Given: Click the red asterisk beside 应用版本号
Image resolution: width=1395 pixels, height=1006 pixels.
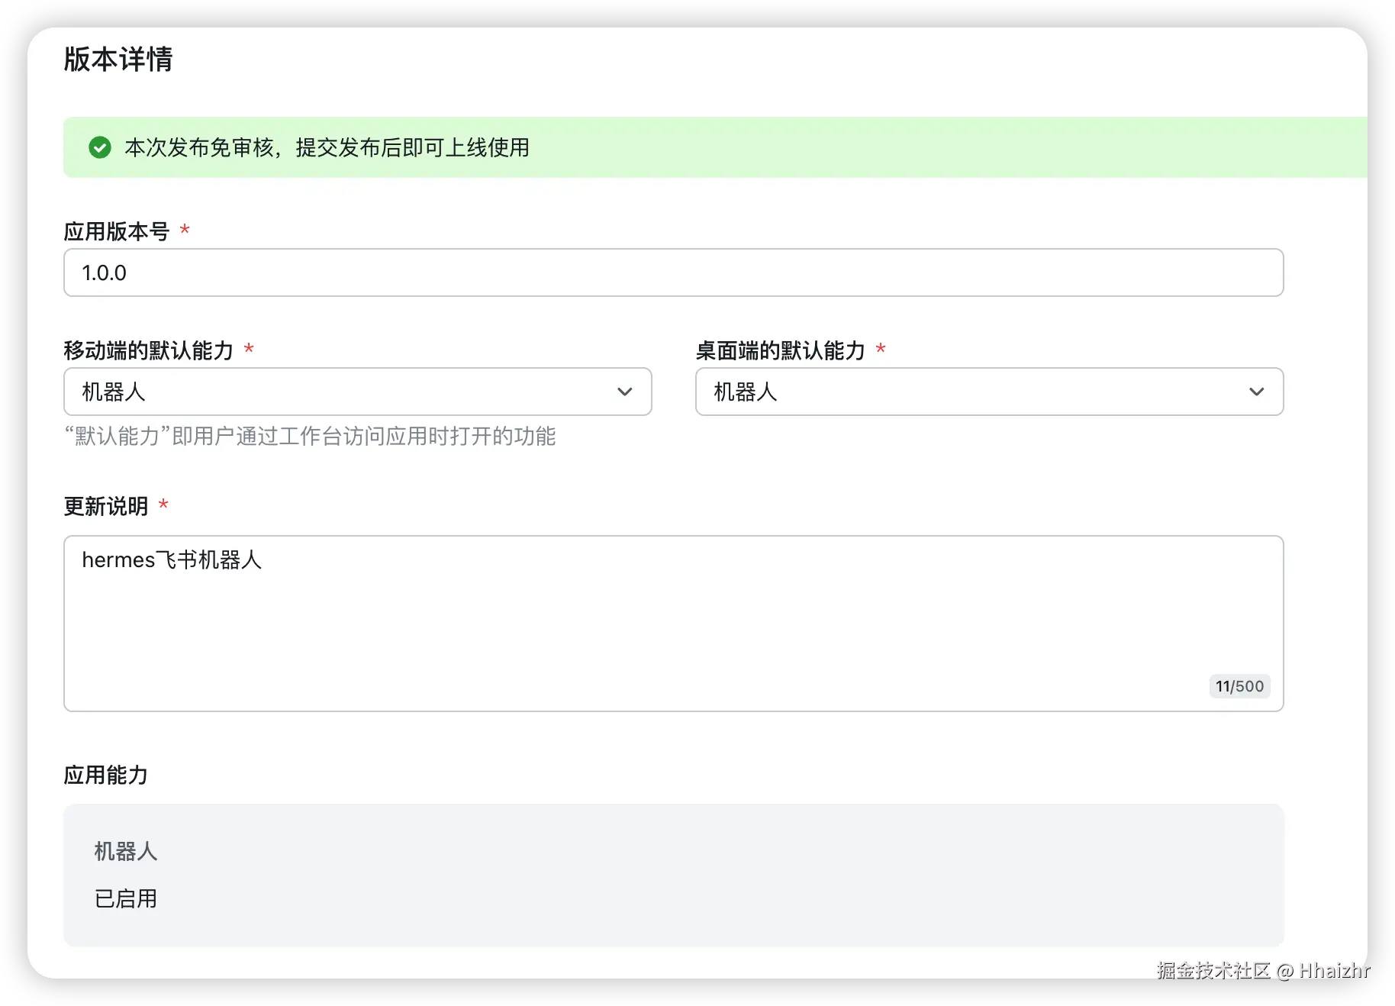Looking at the screenshot, I should tap(184, 229).
